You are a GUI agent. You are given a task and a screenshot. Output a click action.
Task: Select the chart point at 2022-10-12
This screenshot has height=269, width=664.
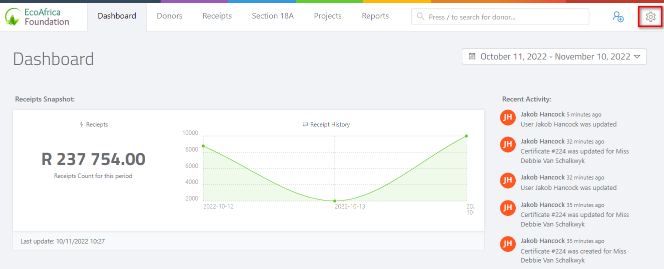[203, 146]
